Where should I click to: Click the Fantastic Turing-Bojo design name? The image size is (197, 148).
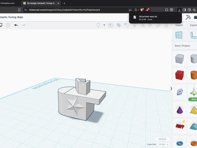pyautogui.click(x=11, y=17)
